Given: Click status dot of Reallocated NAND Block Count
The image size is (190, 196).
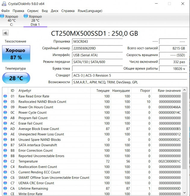Looking at the screenshot, I should pyautogui.click(x=5, y=102).
